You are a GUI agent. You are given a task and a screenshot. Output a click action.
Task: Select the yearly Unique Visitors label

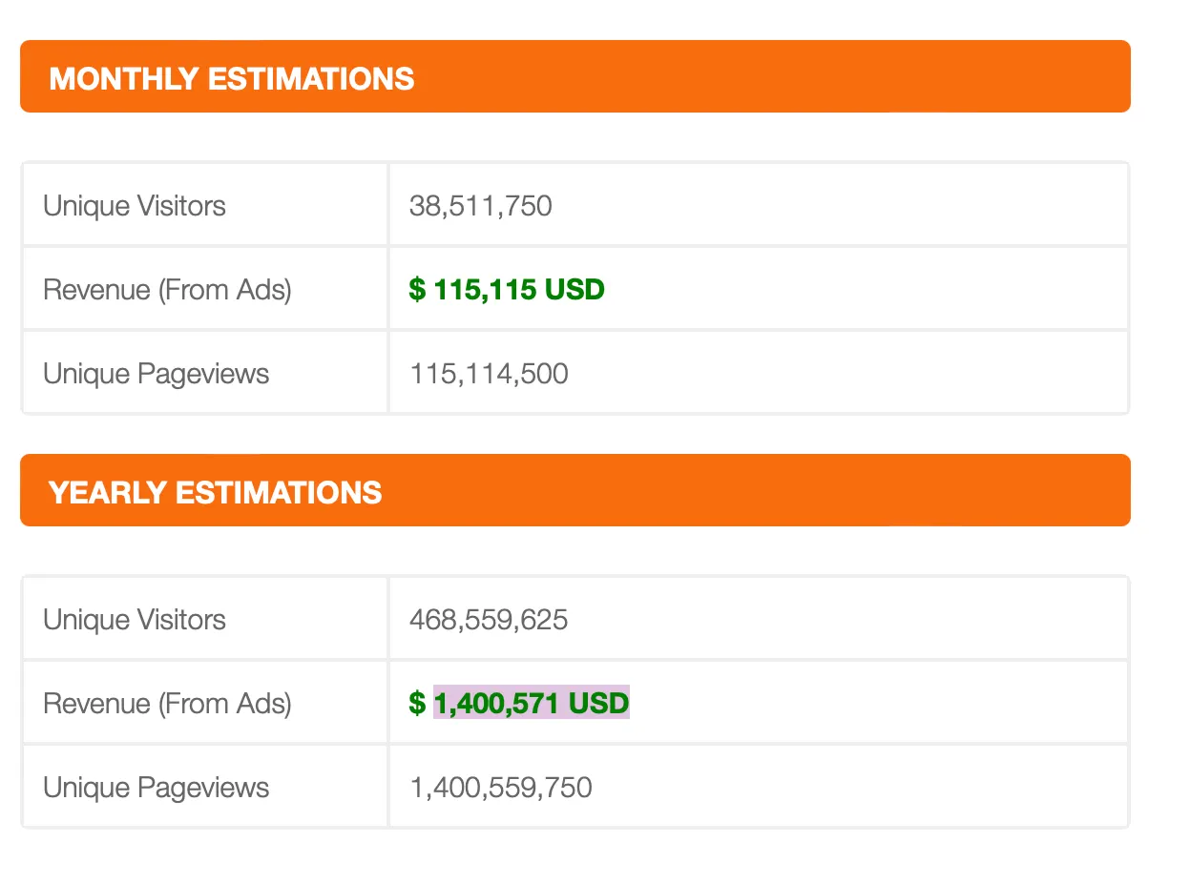tap(135, 620)
